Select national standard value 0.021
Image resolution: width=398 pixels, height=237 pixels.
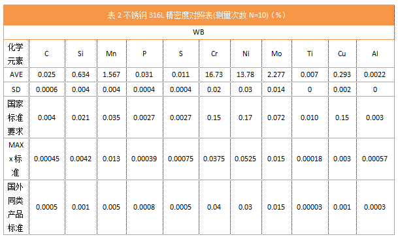tap(80, 118)
